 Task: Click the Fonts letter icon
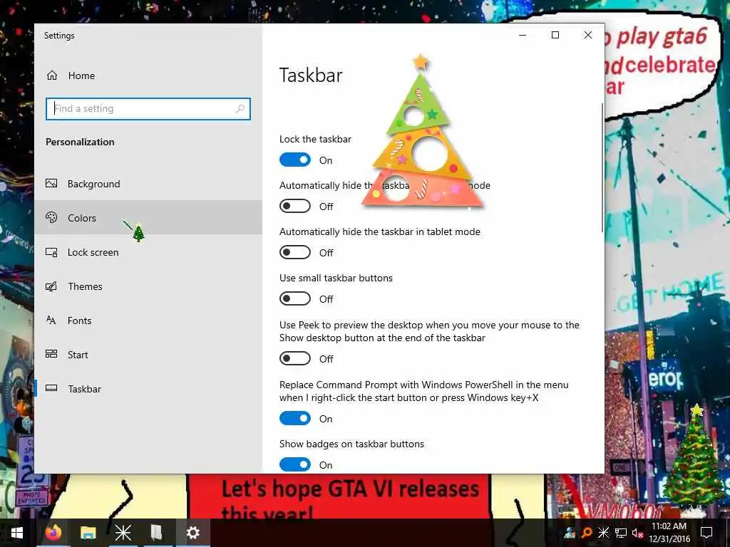coord(51,320)
